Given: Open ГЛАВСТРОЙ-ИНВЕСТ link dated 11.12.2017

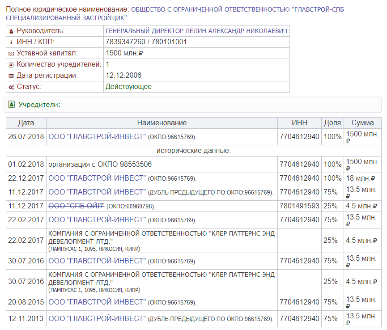Looking at the screenshot, I should 97,192.
